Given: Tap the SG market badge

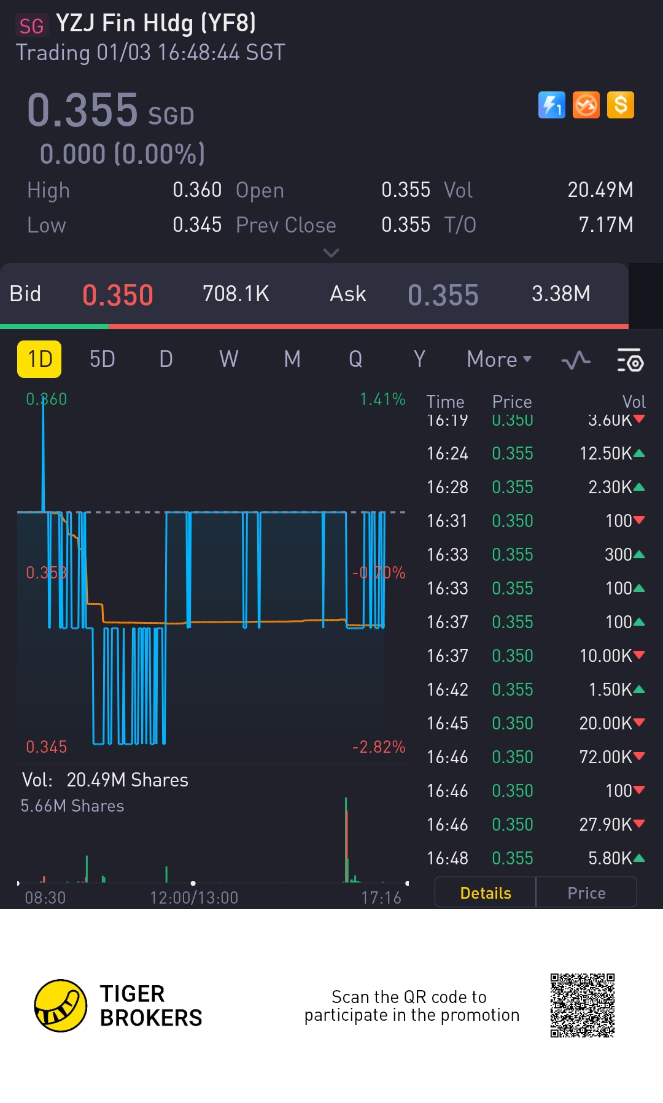Looking at the screenshot, I should pyautogui.click(x=31, y=26).
